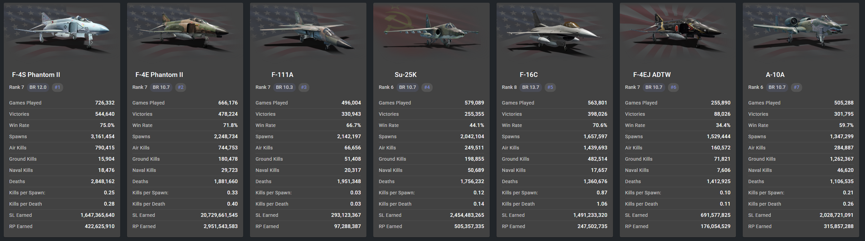The height and width of the screenshot is (241, 865).
Task: Click the F-4EJ ADTW title text
Action: [652, 75]
